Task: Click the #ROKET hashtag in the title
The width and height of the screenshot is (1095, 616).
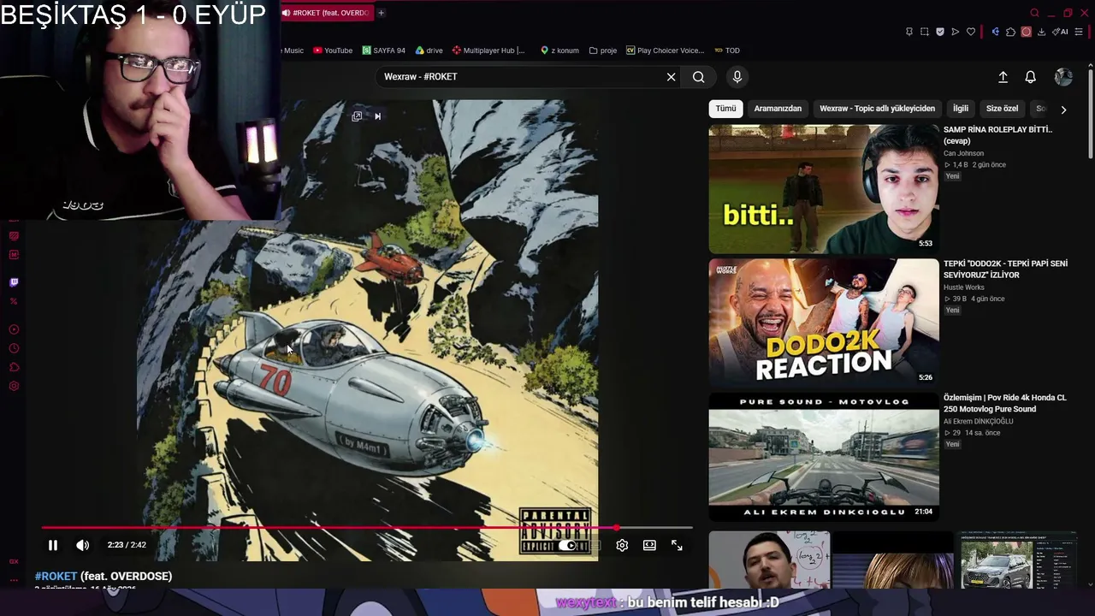Action: pyautogui.click(x=56, y=577)
